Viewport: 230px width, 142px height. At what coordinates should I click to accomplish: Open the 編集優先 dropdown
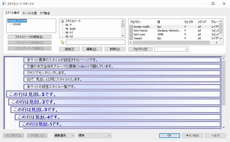click(64, 135)
